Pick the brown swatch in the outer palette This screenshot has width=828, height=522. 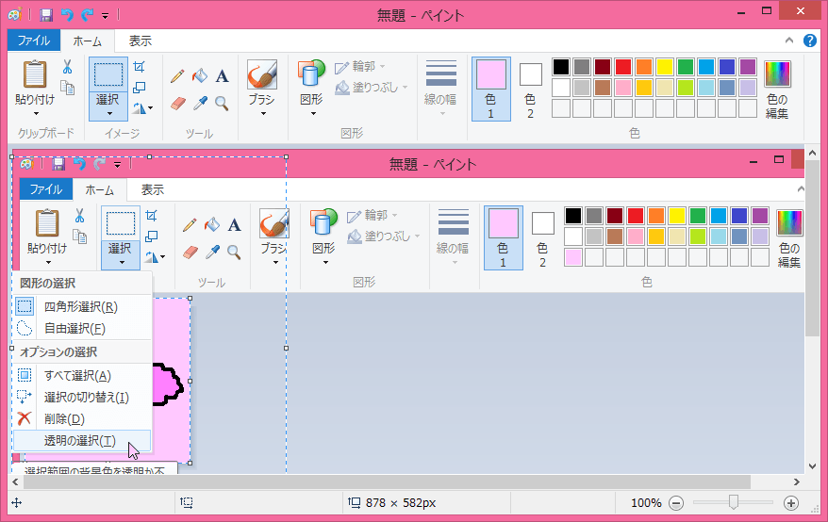[603, 88]
